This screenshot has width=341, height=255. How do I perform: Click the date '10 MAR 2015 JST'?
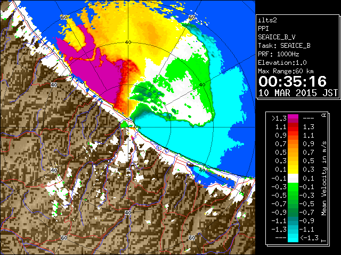pyautogui.click(x=298, y=93)
